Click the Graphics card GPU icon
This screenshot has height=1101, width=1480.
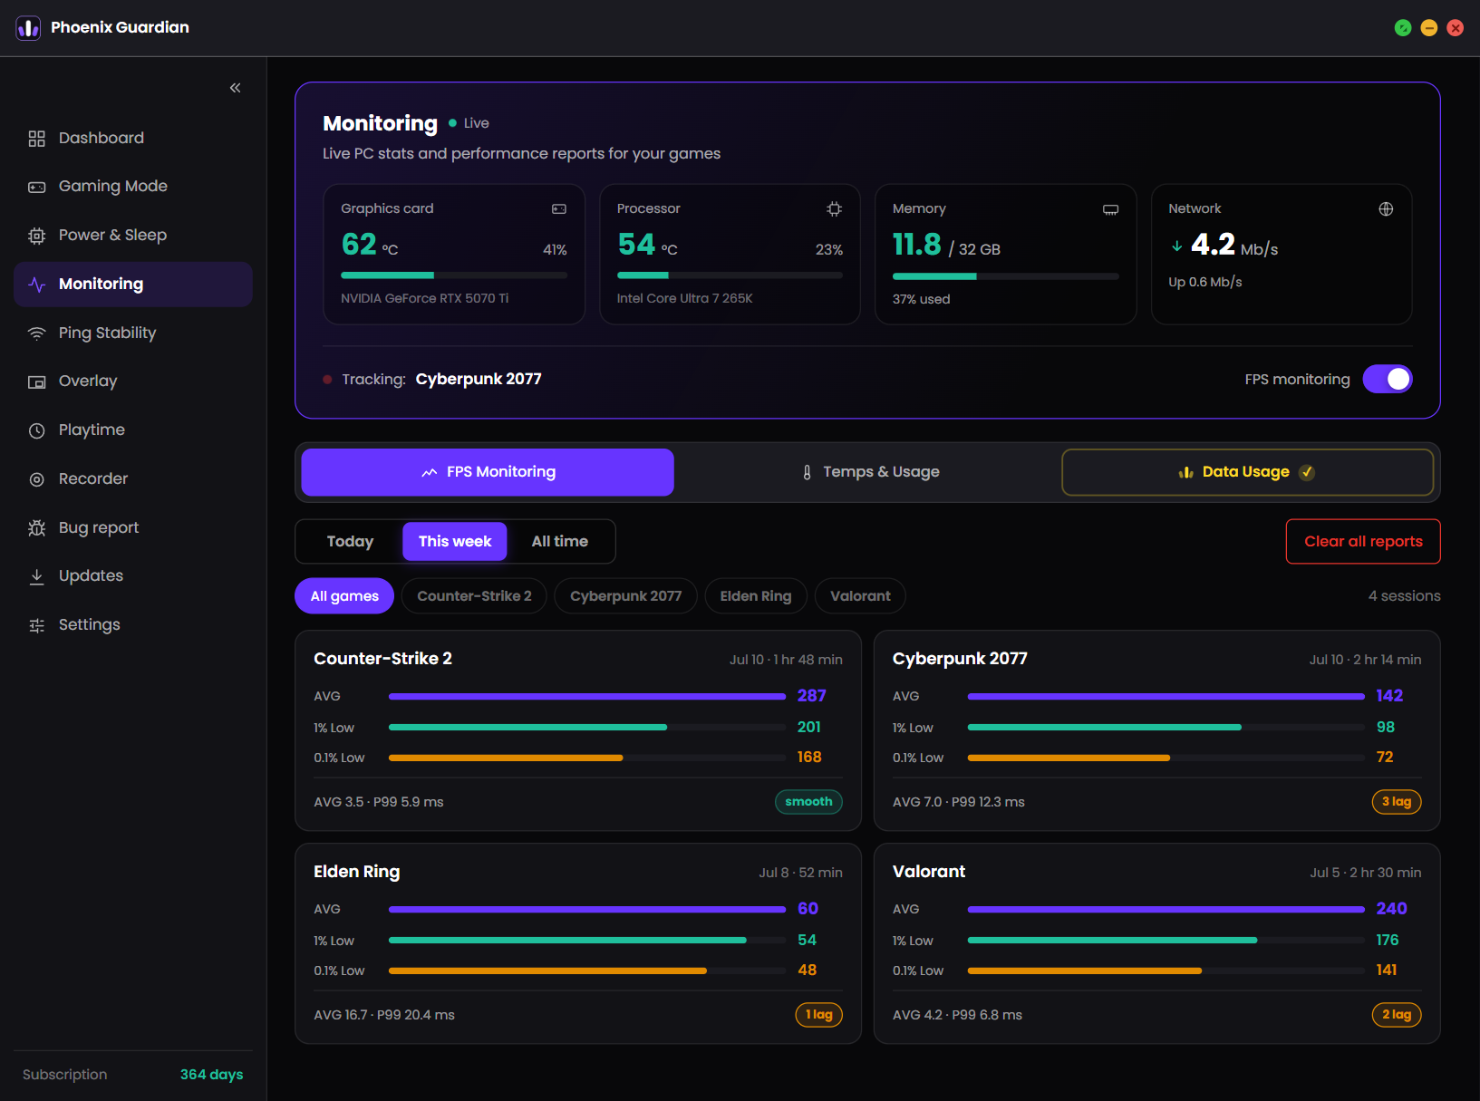(559, 209)
